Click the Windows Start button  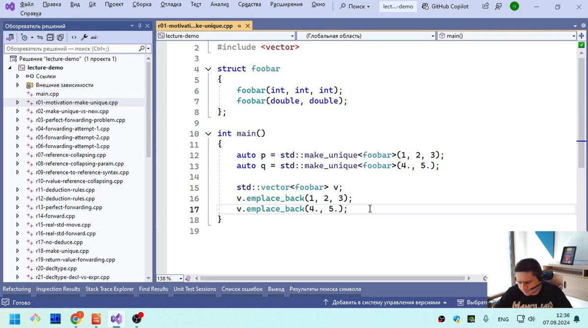click(x=15, y=319)
